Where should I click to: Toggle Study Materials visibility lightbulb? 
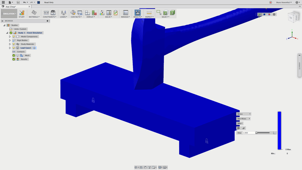(x=14, y=44)
